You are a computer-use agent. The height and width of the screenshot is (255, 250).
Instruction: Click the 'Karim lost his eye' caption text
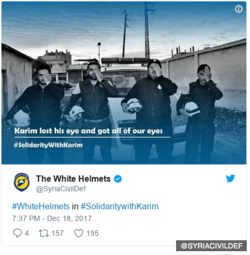[x=89, y=131]
